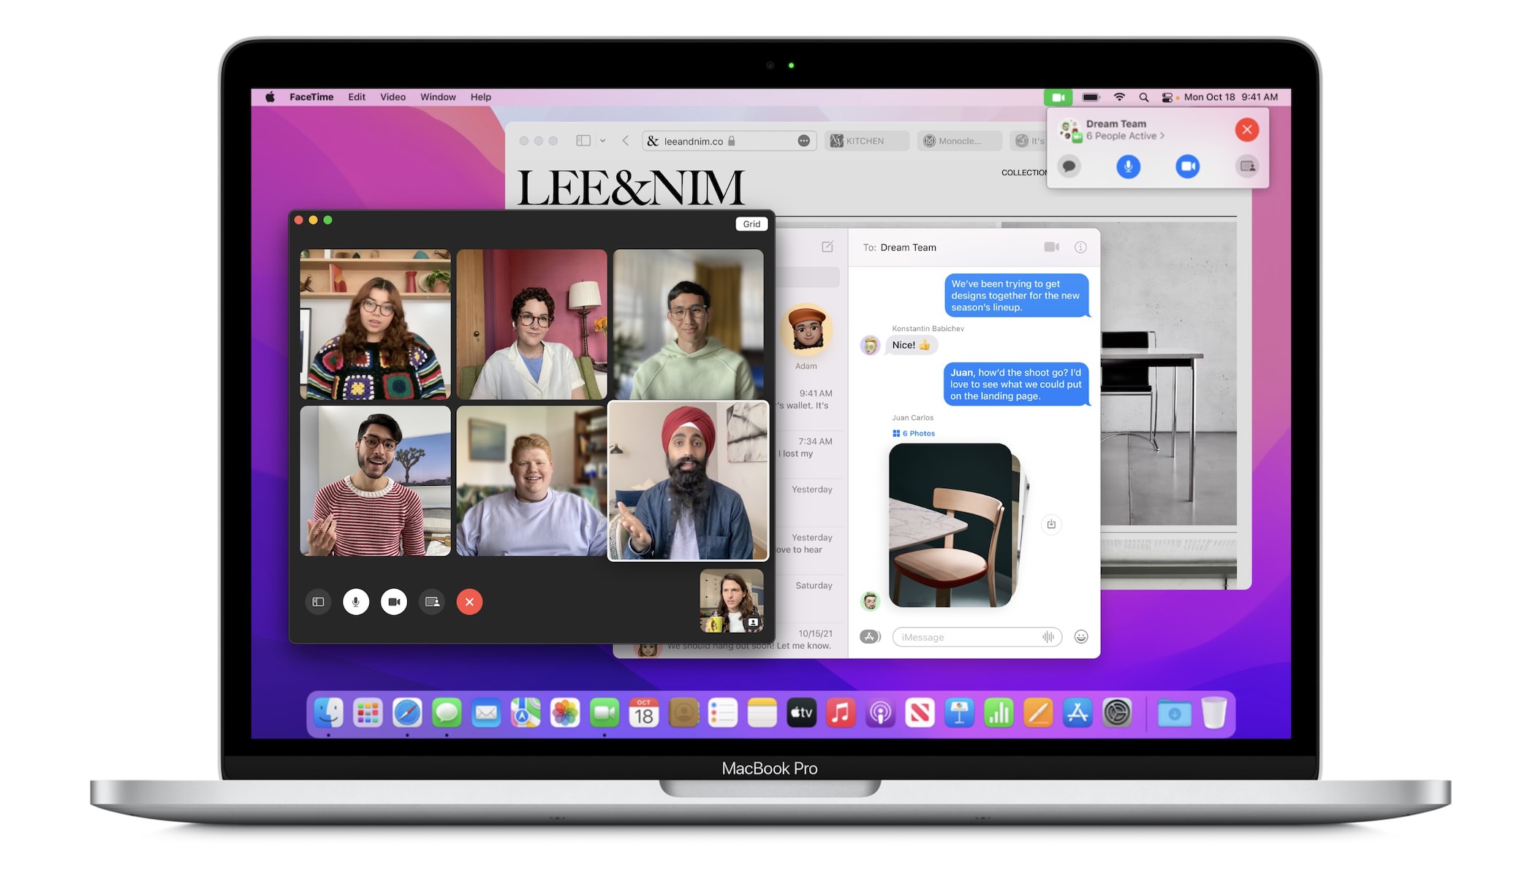This screenshot has height=879, width=1535.
Task: Open Control Center in menu bar
Action: [x=1167, y=97]
